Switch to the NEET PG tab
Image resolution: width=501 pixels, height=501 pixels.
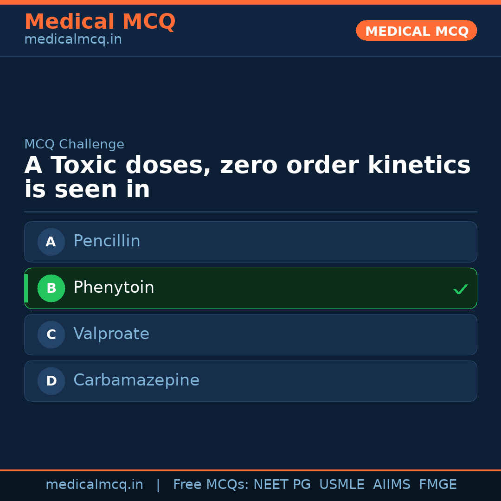click(x=282, y=484)
